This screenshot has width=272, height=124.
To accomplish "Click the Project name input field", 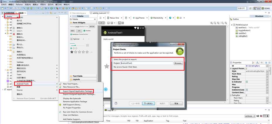I will (x=147, y=63).
